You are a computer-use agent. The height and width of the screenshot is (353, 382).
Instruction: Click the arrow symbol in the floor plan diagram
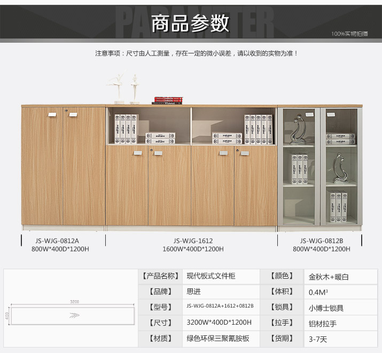coord(74,316)
